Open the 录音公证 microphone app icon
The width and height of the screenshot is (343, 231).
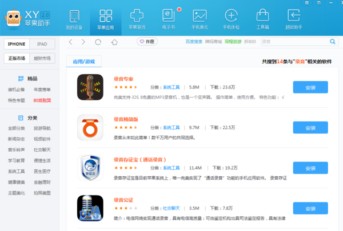click(90, 208)
